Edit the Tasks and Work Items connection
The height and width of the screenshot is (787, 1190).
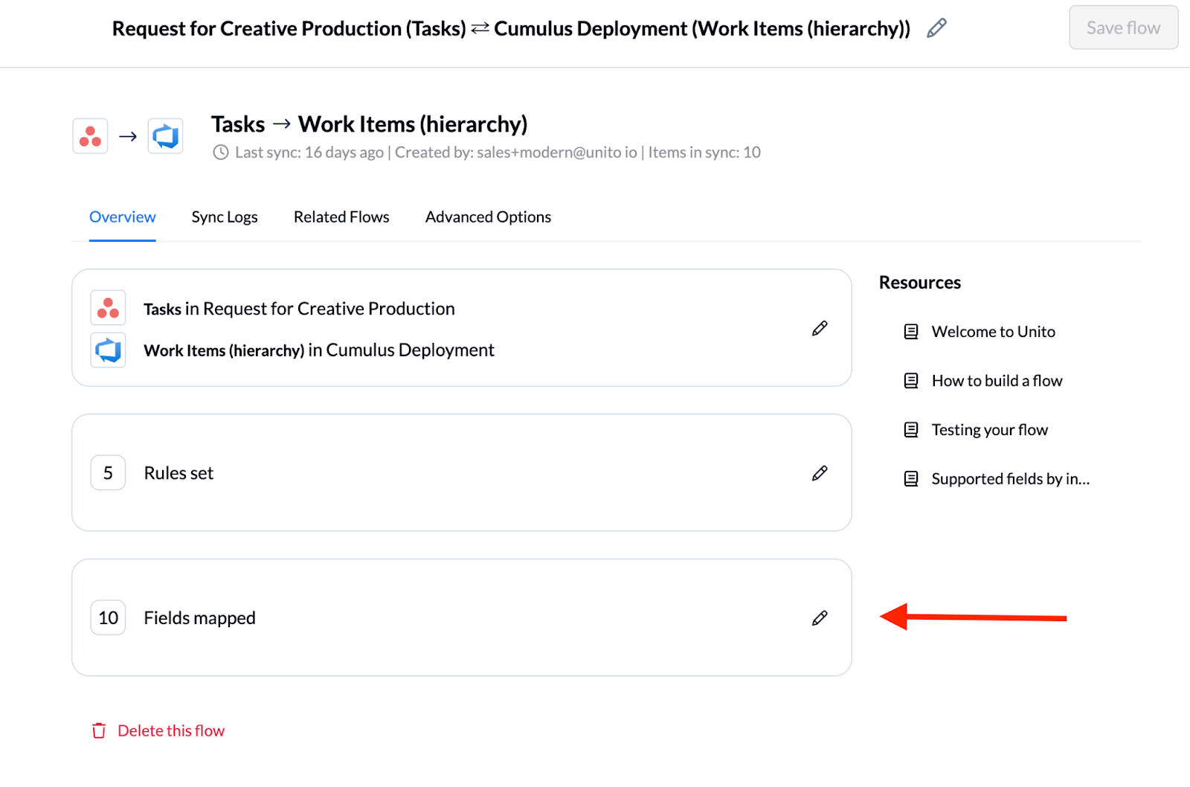820,328
